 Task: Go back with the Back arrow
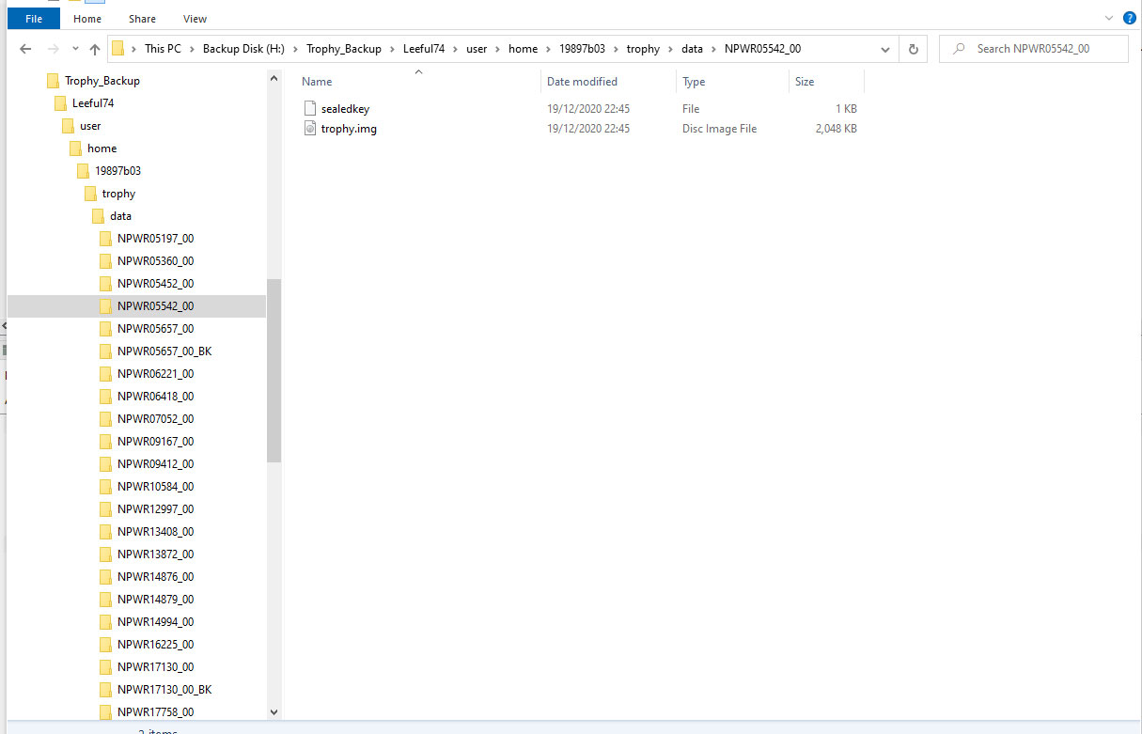point(26,49)
